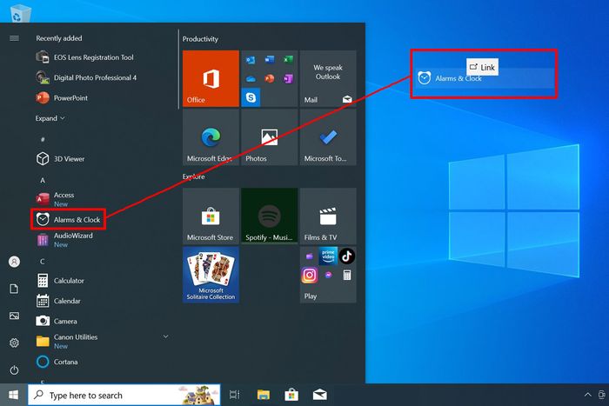Open Microsoft Solitaire Collection tile
The height and width of the screenshot is (406, 609).
(211, 275)
